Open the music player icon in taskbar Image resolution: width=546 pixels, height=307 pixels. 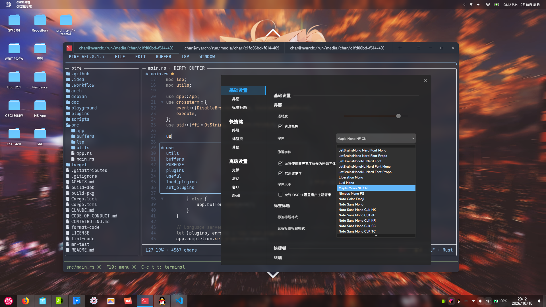click(x=60, y=301)
